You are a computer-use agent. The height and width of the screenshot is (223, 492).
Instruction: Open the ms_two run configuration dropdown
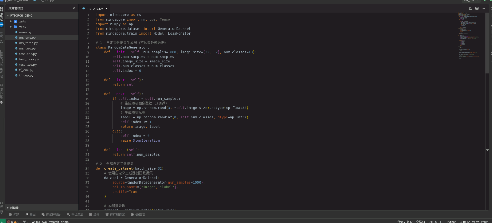(x=472, y=1)
